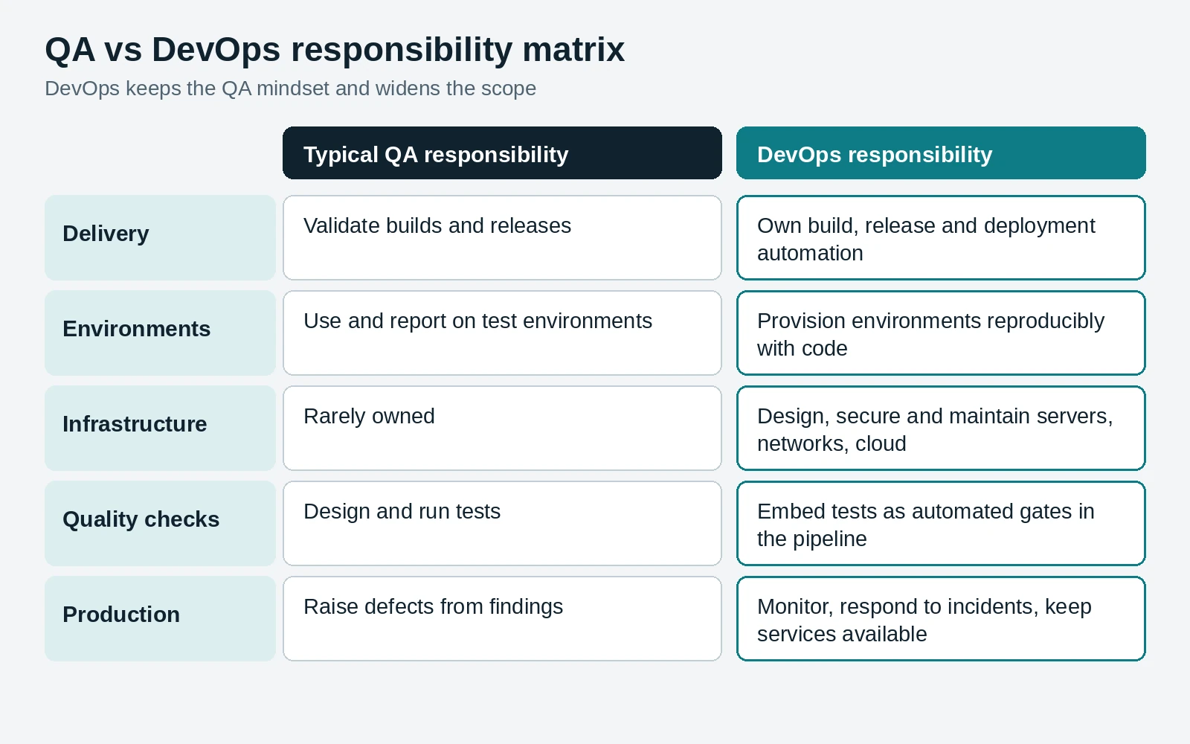Click 'Design, secure and maintain servers' cell
1190x744 pixels.
point(941,429)
